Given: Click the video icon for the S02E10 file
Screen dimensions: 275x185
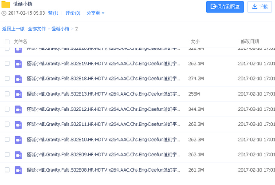Looking at the screenshot, I should (18, 140).
